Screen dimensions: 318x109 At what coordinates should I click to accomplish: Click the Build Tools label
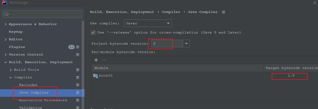[26, 70]
